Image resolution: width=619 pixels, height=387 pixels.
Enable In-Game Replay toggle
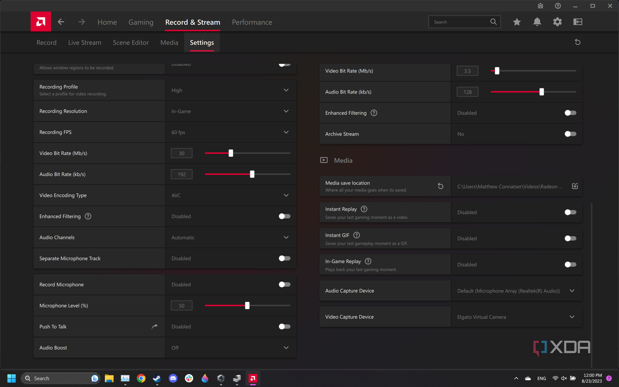click(x=570, y=265)
